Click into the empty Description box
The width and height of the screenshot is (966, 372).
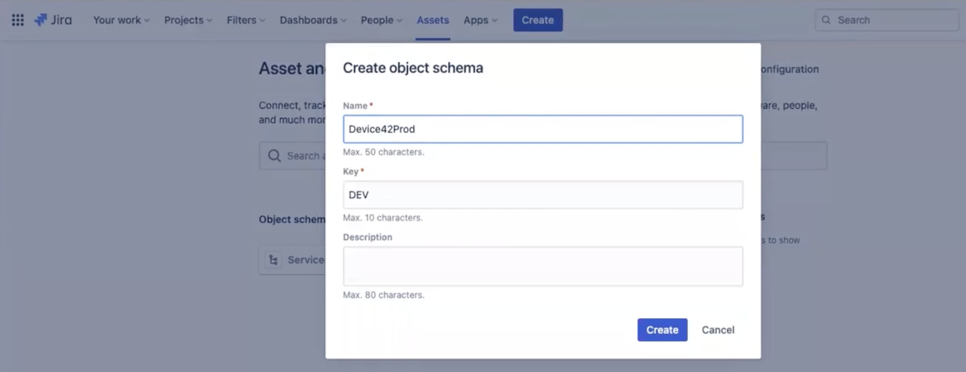click(x=542, y=266)
